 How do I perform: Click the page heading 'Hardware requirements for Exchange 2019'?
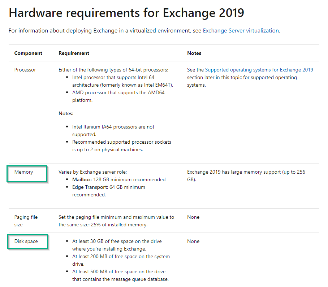point(126,13)
